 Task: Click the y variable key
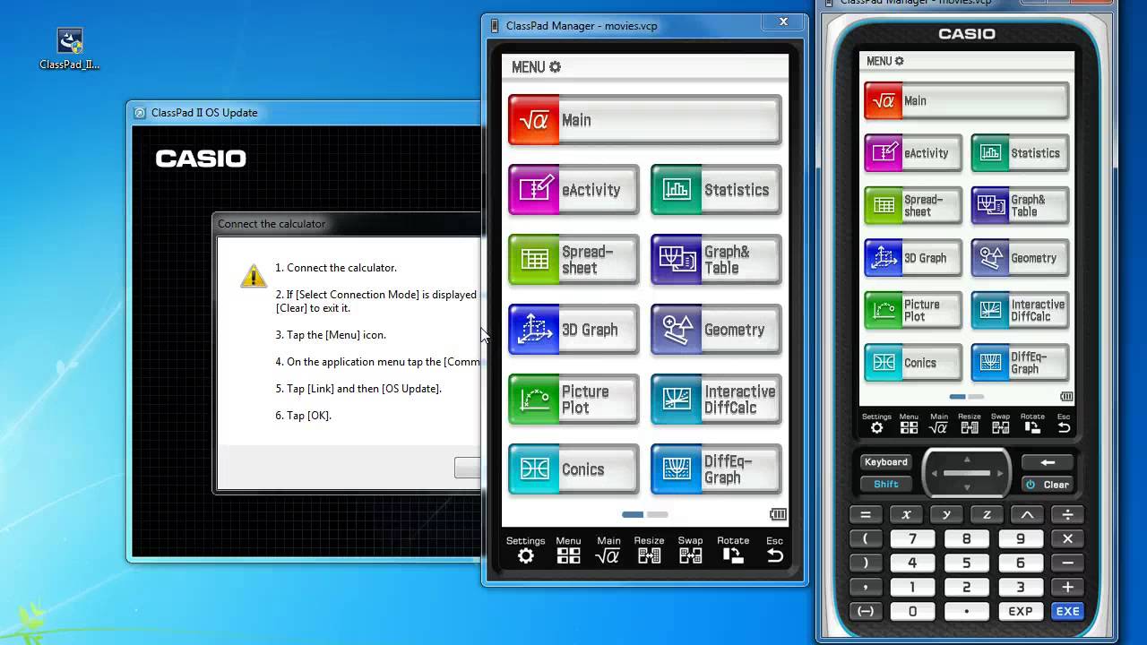(x=946, y=514)
